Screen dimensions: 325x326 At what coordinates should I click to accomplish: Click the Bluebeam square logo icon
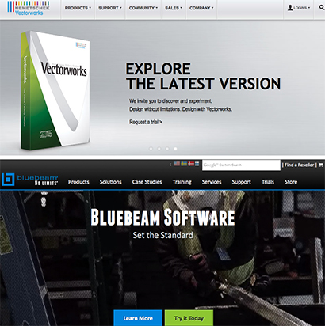(x=8, y=180)
